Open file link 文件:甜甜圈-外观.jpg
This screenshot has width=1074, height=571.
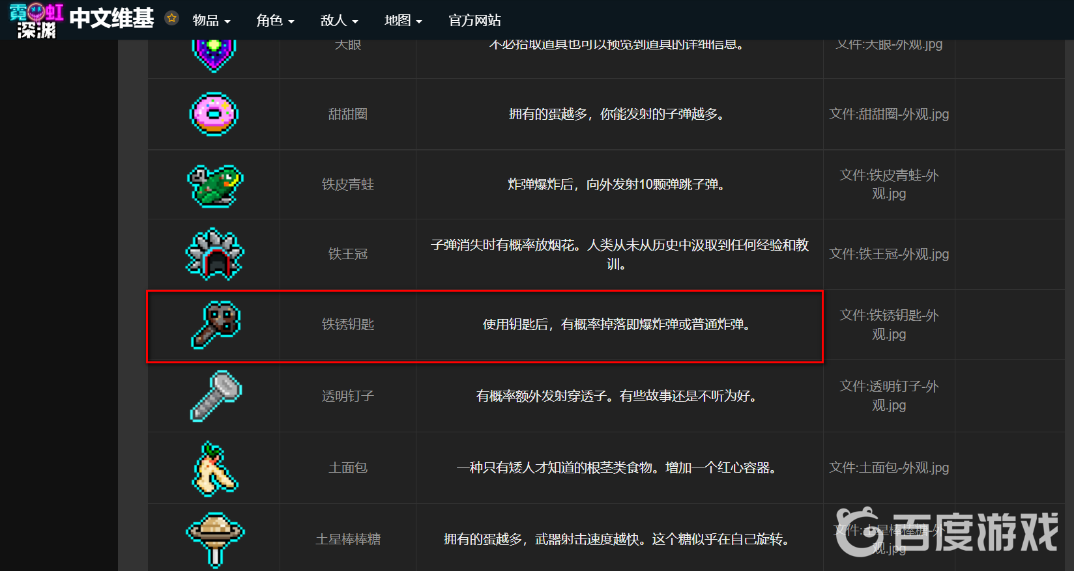[x=889, y=114]
